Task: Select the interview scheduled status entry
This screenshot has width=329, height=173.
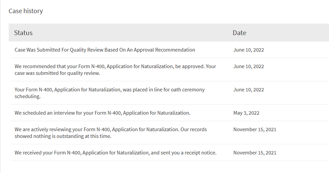Action: [102, 113]
